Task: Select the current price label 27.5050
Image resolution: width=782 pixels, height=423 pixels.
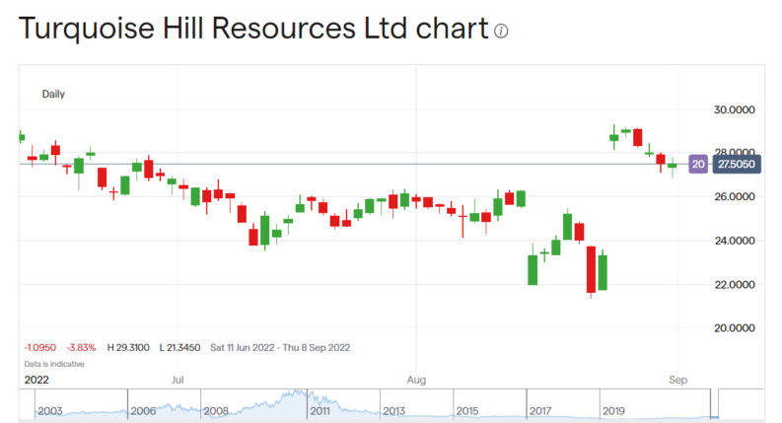Action: point(737,164)
